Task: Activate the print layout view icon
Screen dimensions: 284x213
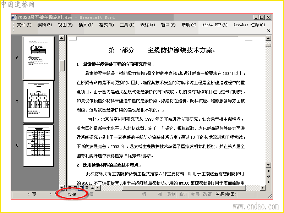Action: coord(81,187)
